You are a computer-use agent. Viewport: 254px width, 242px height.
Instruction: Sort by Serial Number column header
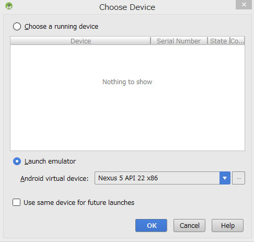click(x=179, y=41)
